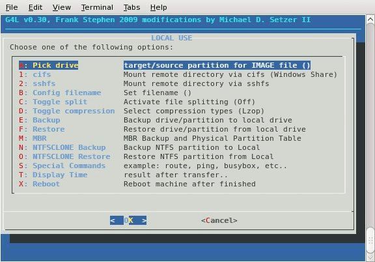Viewport: 375px width, 262px height.
Task: Choose Config filename option
Action: (x=60, y=93)
